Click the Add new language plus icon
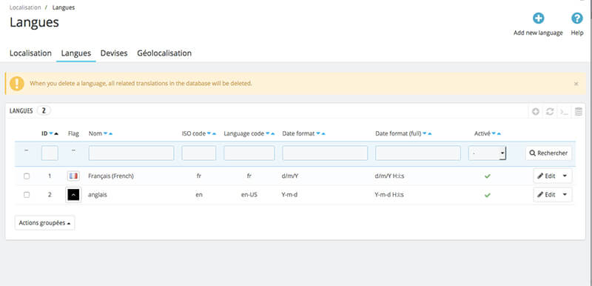This screenshot has width=592, height=286. click(x=539, y=18)
